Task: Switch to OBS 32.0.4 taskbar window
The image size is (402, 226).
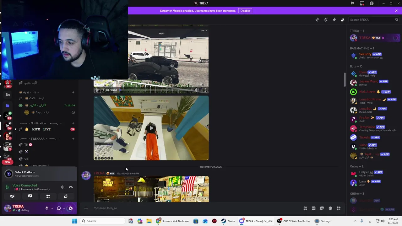Action: click(x=293, y=221)
